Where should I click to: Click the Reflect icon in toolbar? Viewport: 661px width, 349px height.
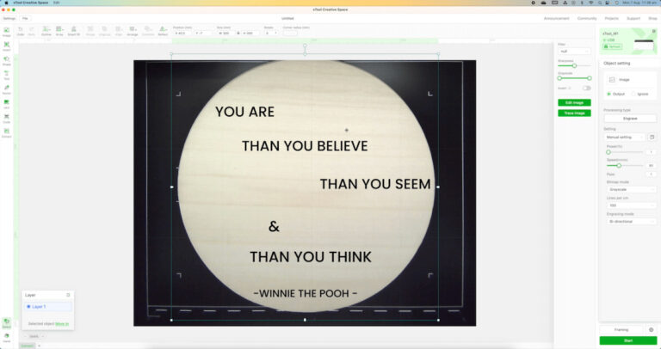[x=163, y=32]
